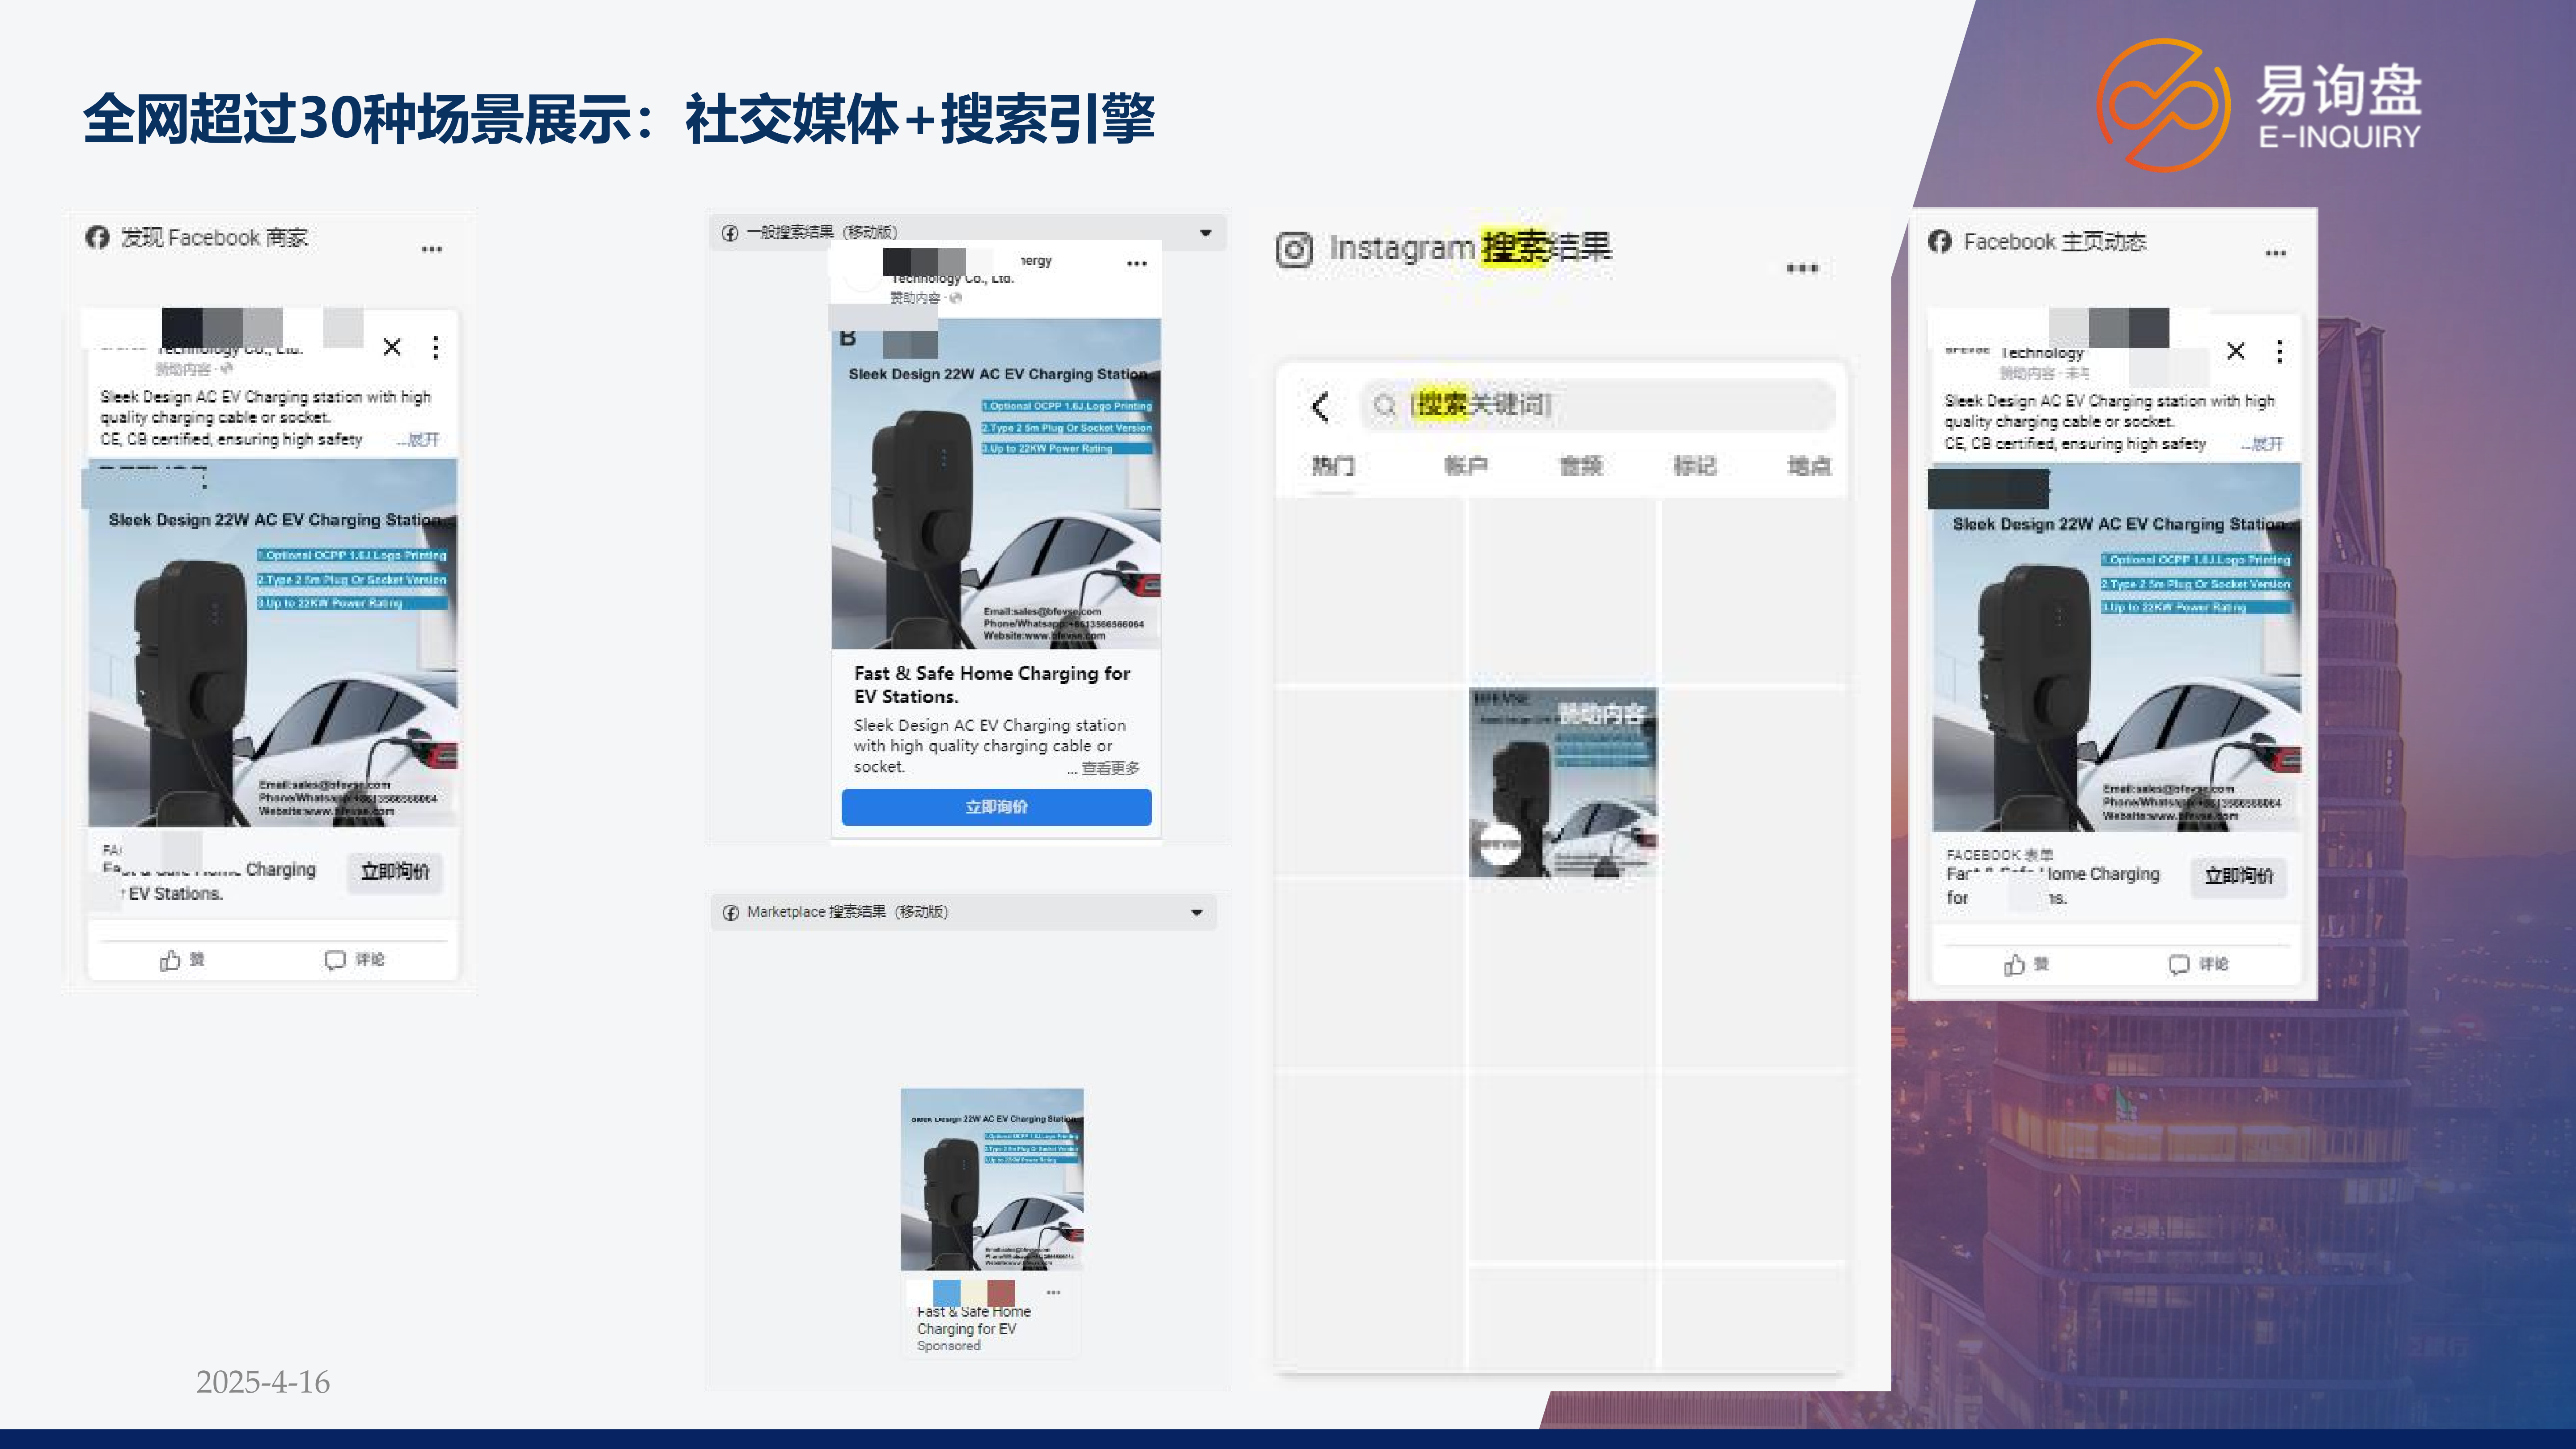Select the 地点 tab in Instagram search
The width and height of the screenshot is (2576, 1449).
pos(1810,466)
